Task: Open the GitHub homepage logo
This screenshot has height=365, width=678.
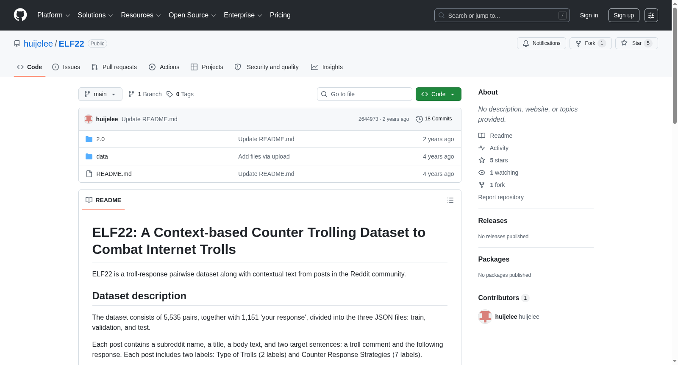Action: pos(20,15)
